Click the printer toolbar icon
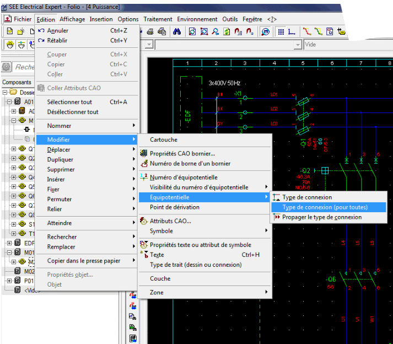393x344 pixels. [x=150, y=31]
